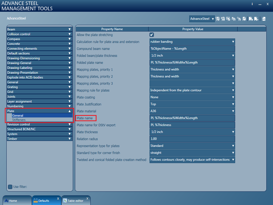Expand the Numbering category

(x=39, y=106)
